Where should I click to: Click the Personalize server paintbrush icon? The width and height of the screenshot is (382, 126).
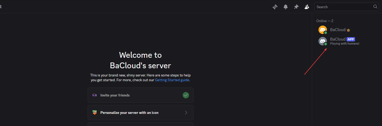[x=95, y=113]
